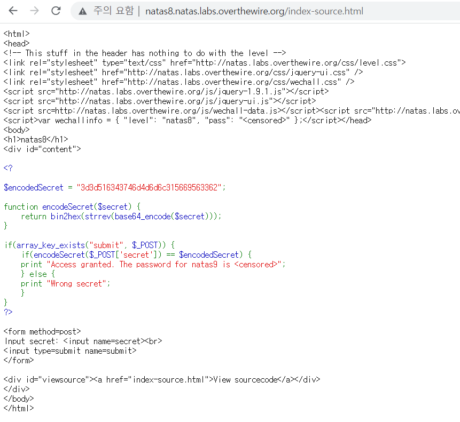The width and height of the screenshot is (460, 422).
Task: Click the var wechallinfo script line
Action: coord(188,121)
